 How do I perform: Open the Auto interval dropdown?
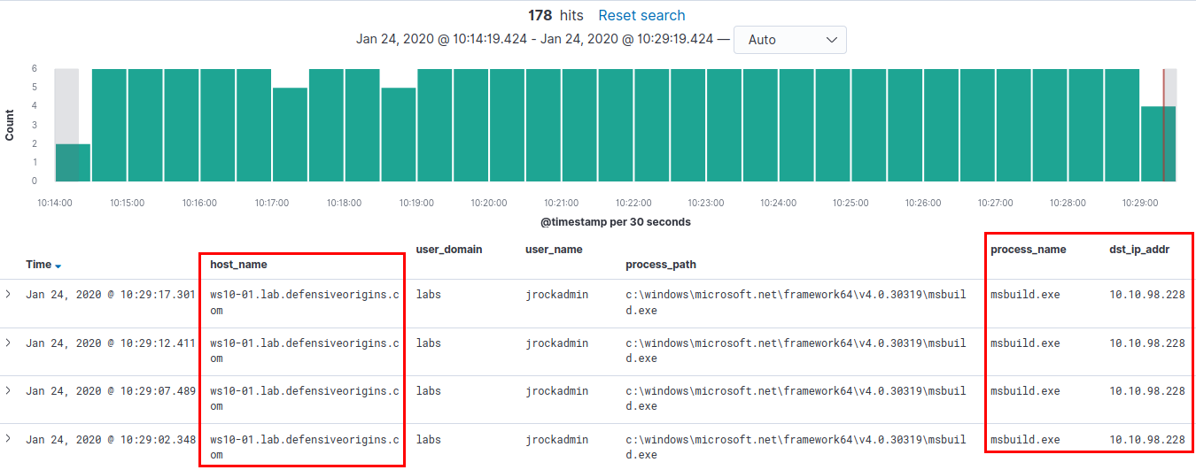pyautogui.click(x=790, y=40)
